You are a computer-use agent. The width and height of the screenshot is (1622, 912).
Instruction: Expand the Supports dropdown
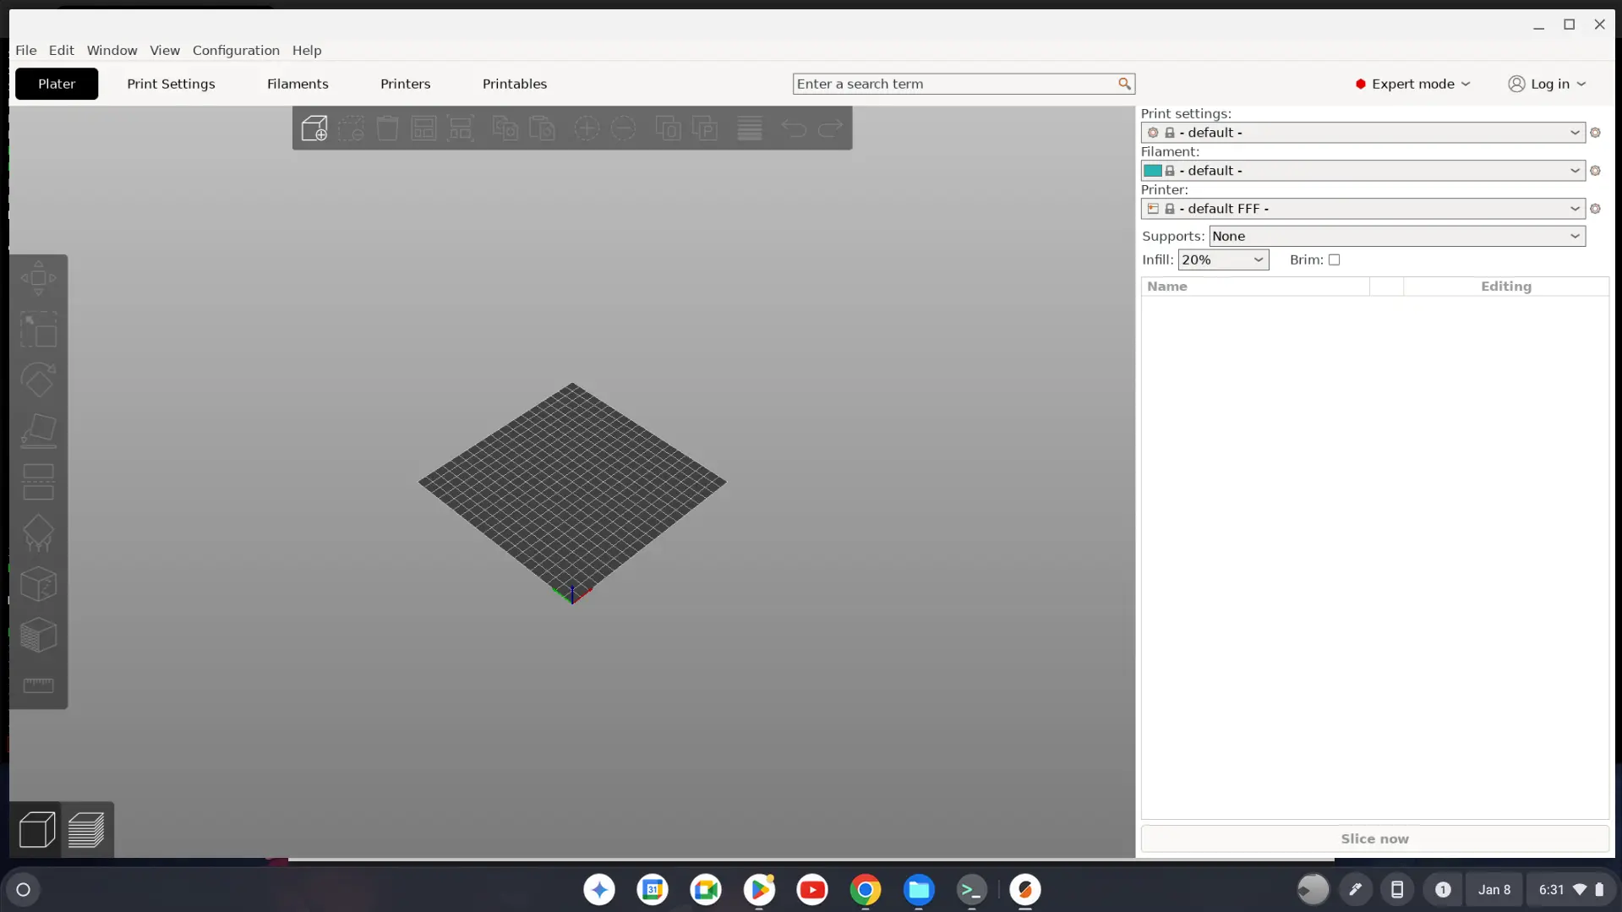1396,237
